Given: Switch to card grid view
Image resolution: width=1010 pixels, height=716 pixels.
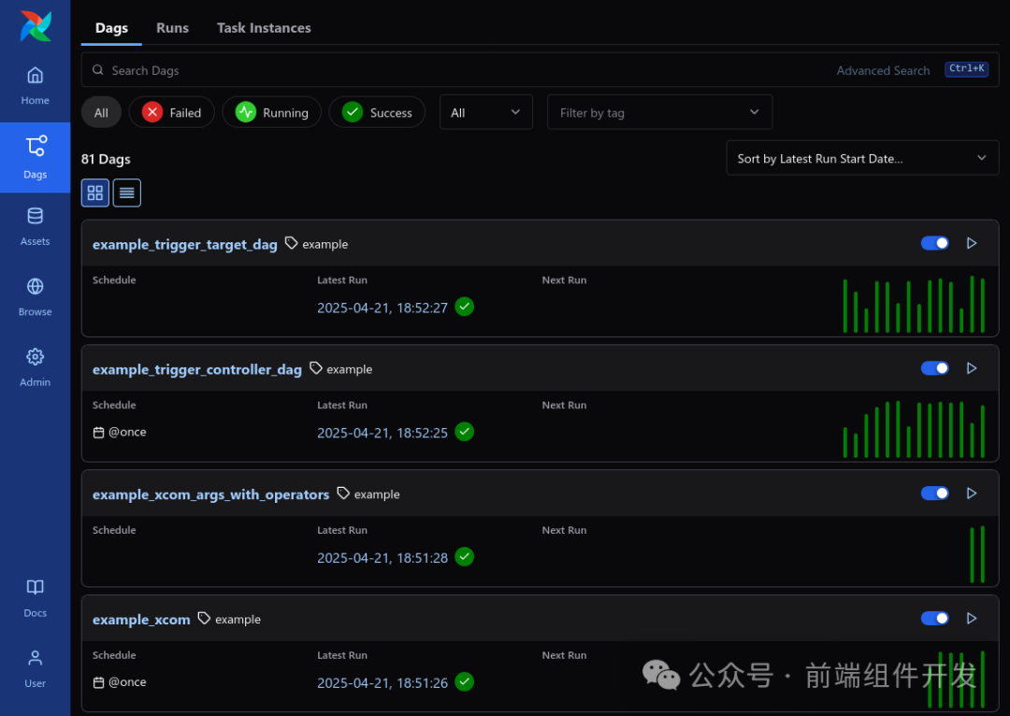Looking at the screenshot, I should (94, 193).
